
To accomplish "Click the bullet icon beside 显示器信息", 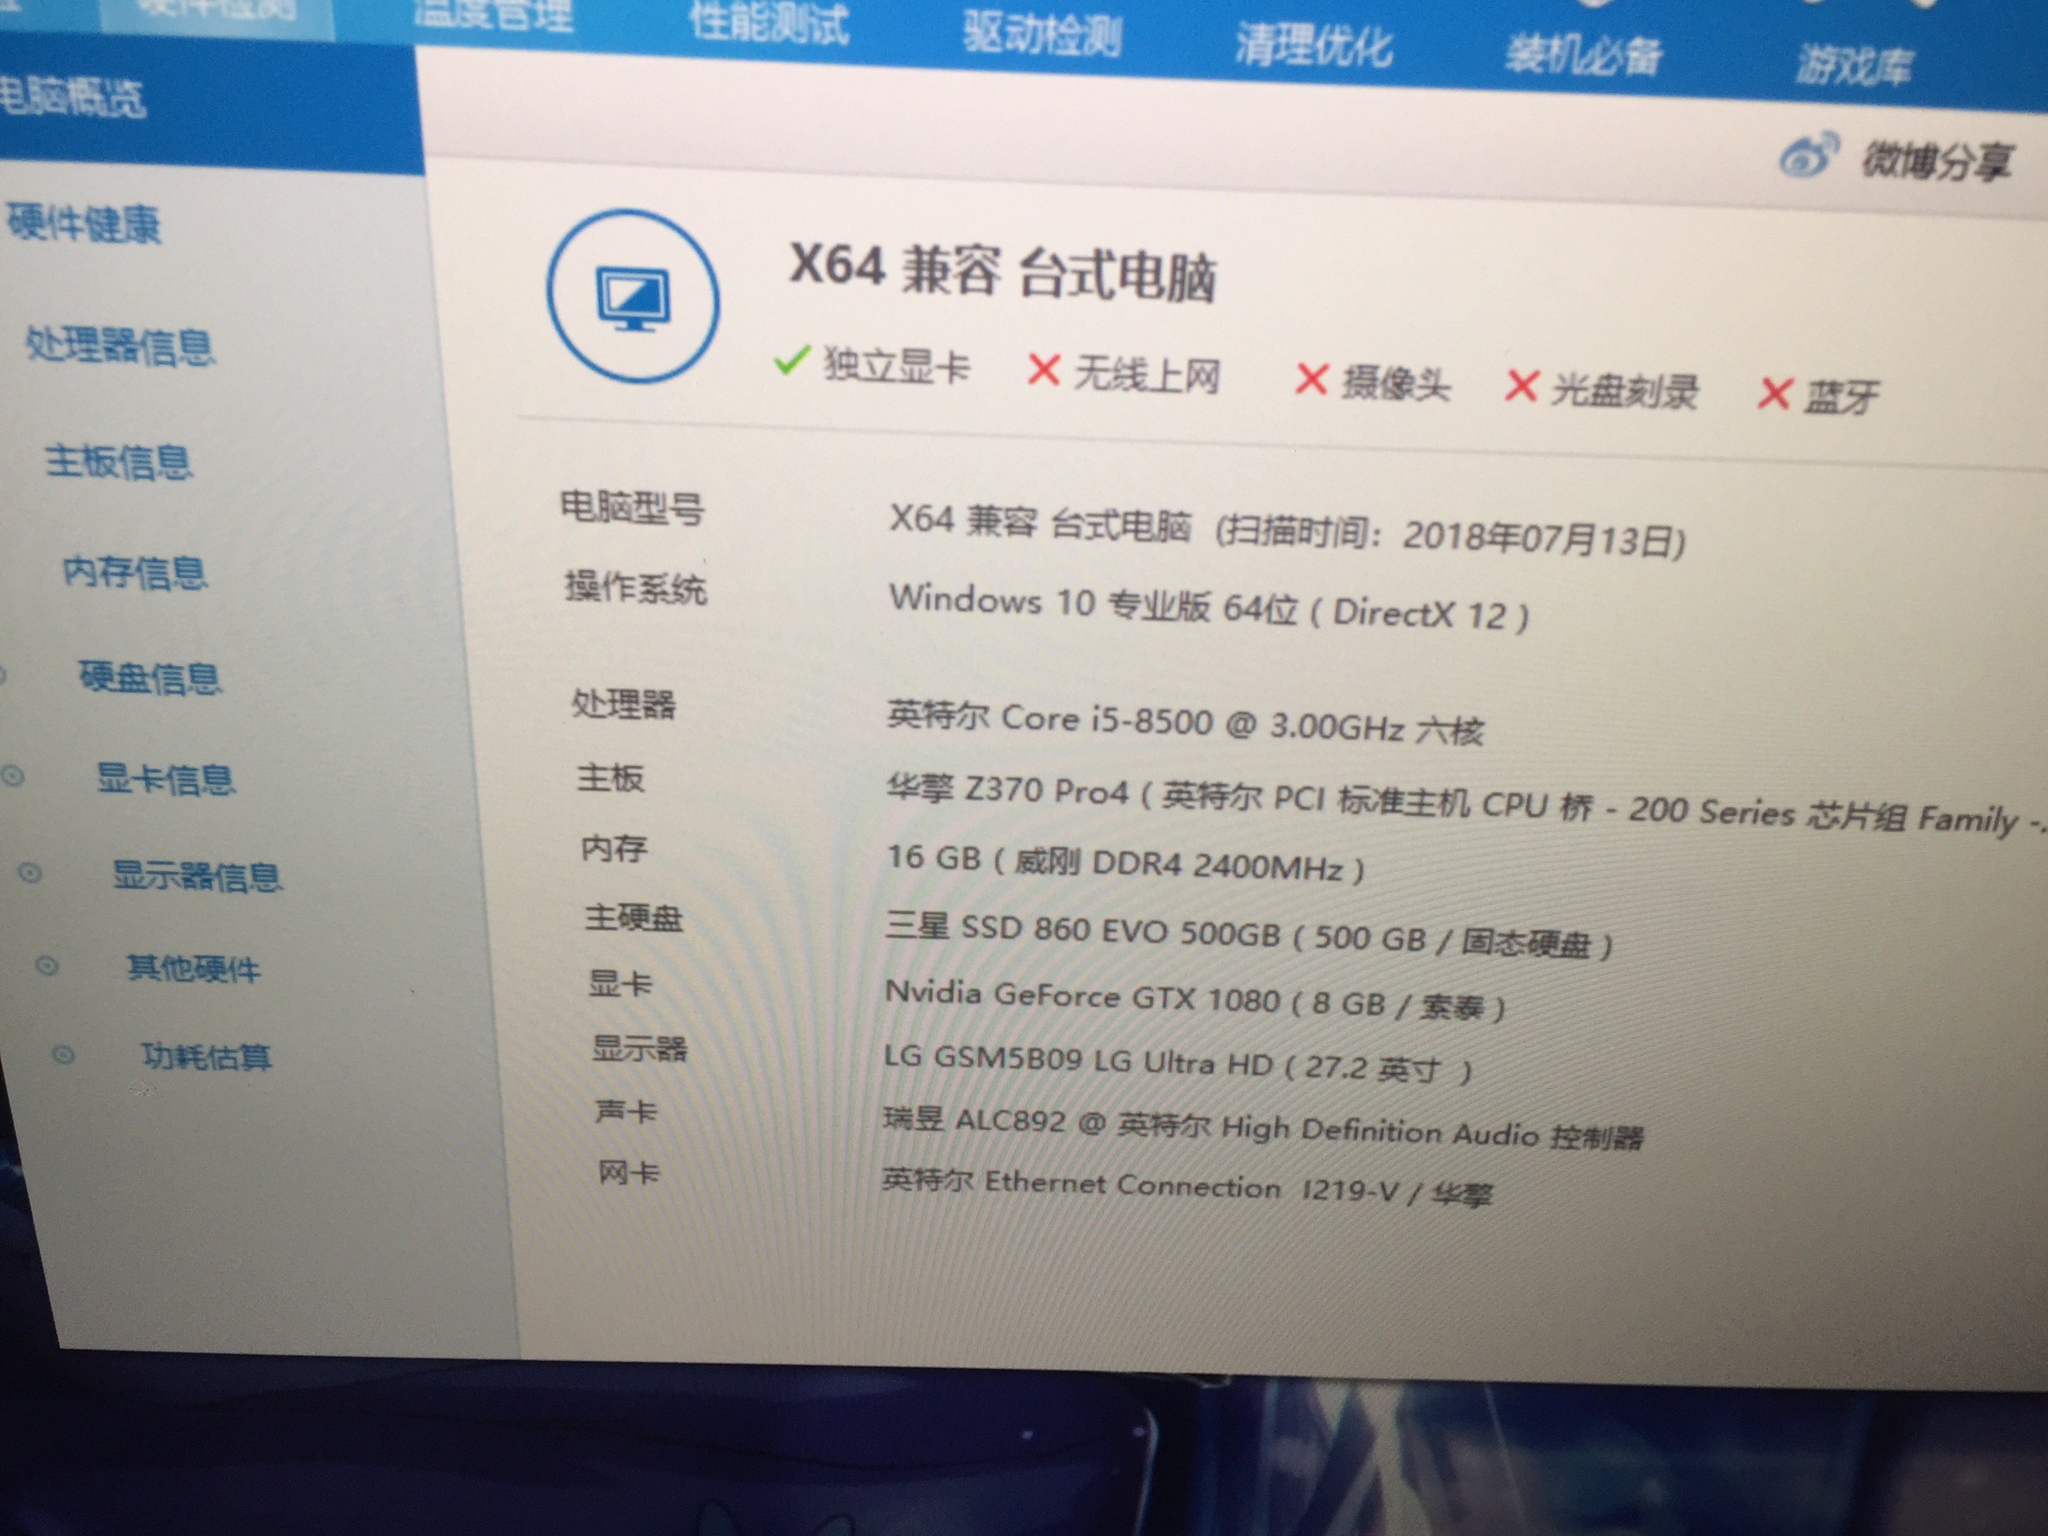I will tap(31, 872).
